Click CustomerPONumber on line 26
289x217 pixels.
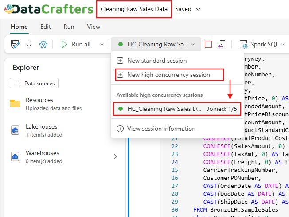click(x=232, y=178)
